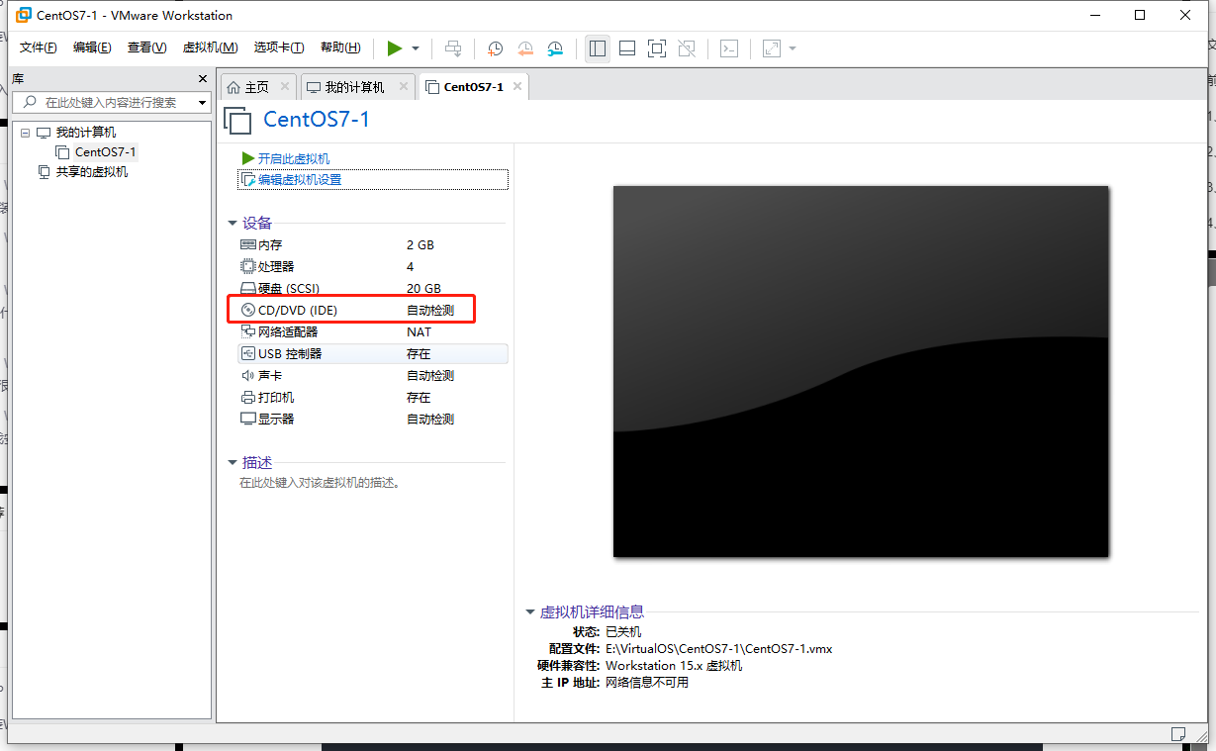Click the 显示器 device row
1216x751 pixels.
[x=372, y=419]
